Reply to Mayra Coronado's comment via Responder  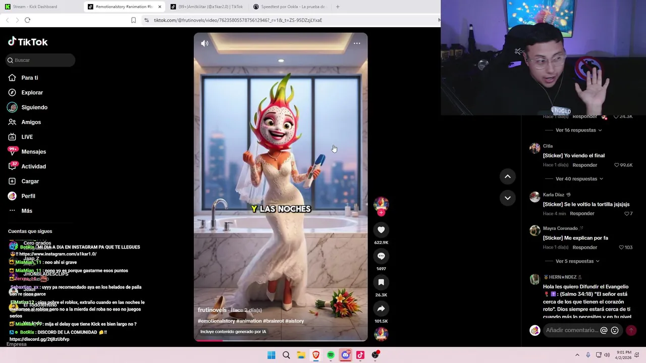(584, 248)
